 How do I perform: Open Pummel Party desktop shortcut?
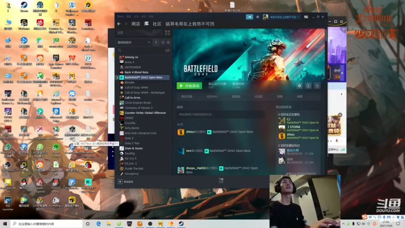click(x=56, y=185)
